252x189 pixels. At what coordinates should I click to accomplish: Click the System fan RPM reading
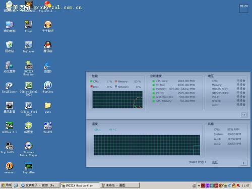pyautogui.click(x=234, y=134)
